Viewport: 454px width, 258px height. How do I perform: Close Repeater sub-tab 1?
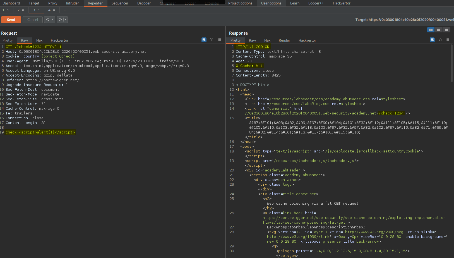[8, 10]
